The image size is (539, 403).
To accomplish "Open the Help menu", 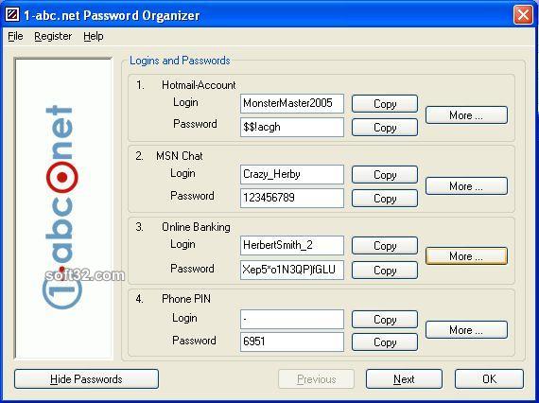I will [94, 36].
